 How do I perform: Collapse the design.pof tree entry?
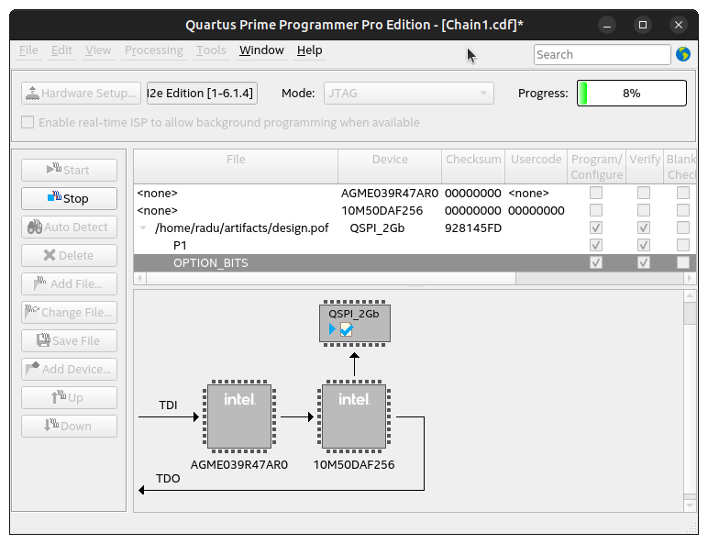143,228
